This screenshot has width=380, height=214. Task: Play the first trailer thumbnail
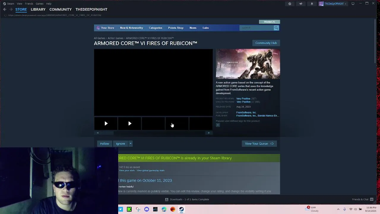(x=106, y=124)
